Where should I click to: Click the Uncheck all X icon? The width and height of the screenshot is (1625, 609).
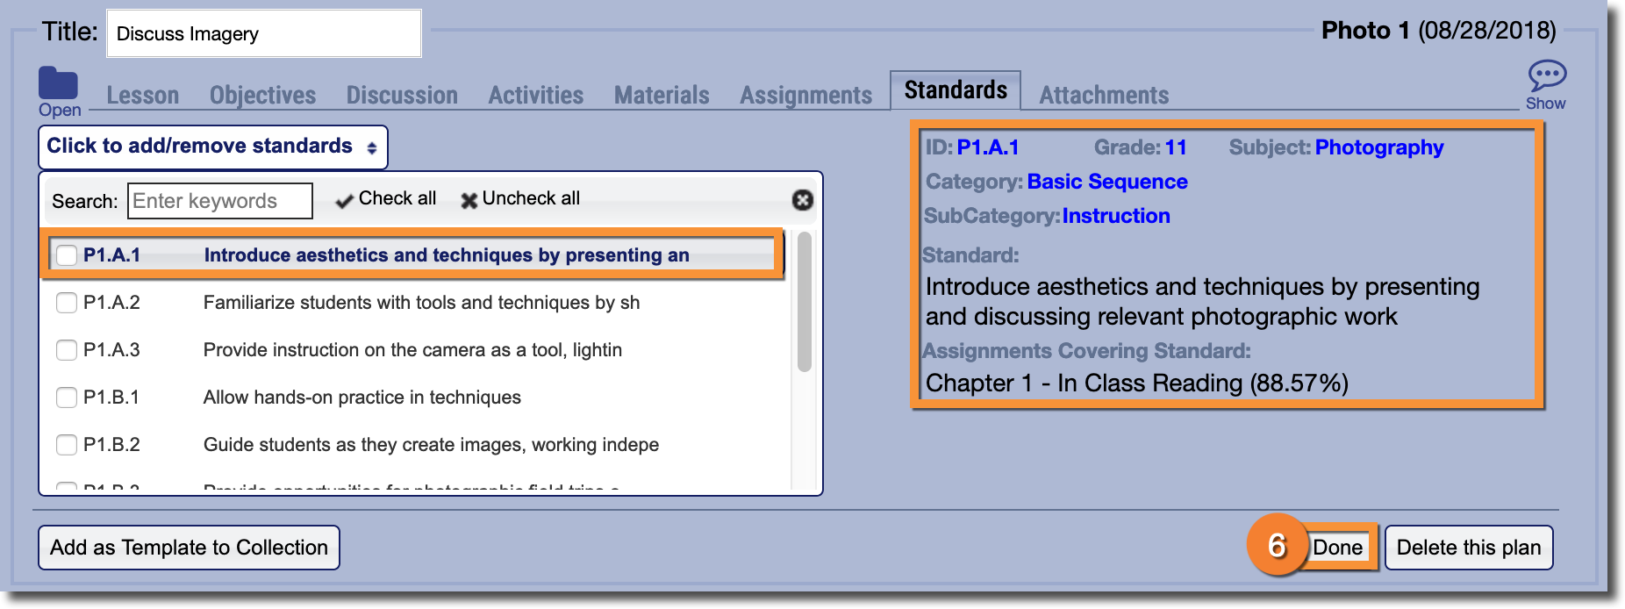pyautogui.click(x=469, y=200)
